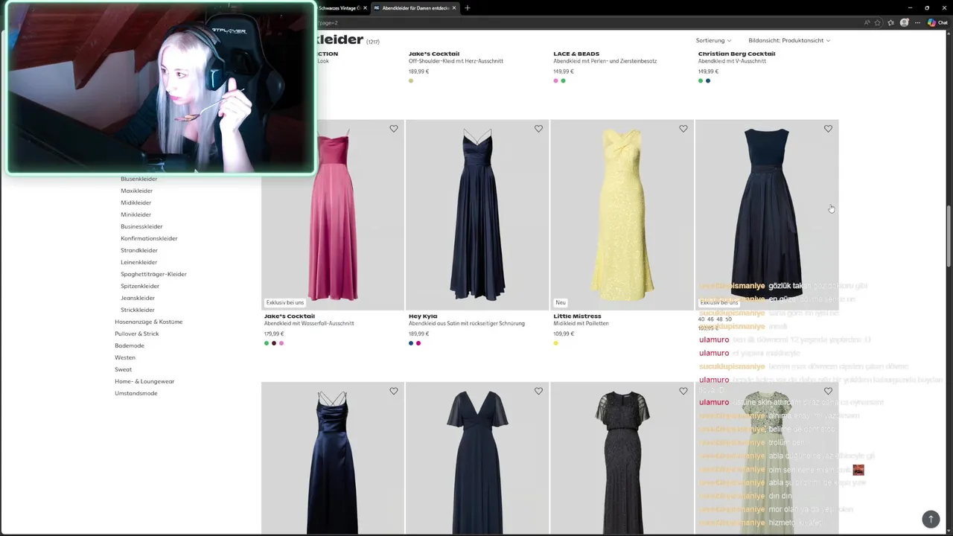Image resolution: width=953 pixels, height=536 pixels.
Task: Click the Jake's Cocktail product title link
Action: [290, 316]
